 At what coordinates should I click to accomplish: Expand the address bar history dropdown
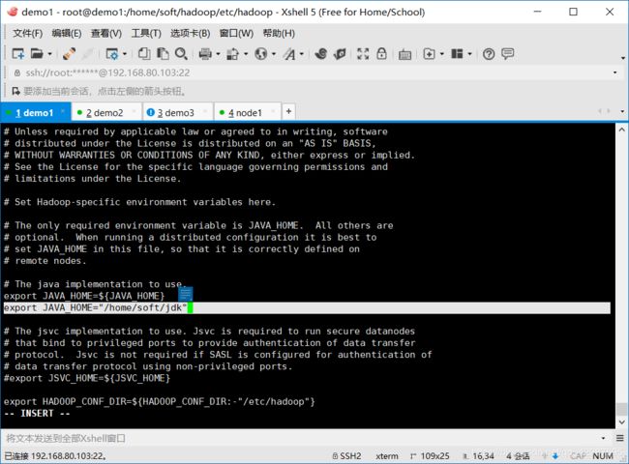pyautogui.click(x=614, y=72)
